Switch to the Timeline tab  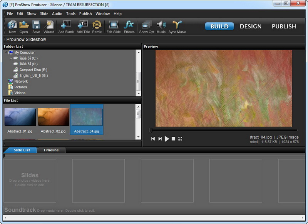[52, 151]
